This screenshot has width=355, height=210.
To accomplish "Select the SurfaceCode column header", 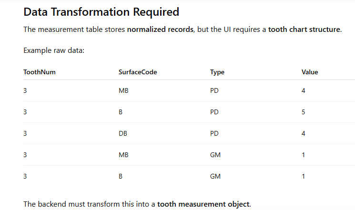I will (138, 72).
